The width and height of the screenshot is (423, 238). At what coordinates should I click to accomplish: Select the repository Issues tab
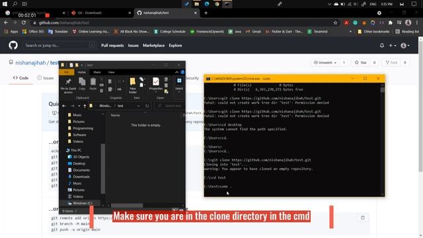pyautogui.click(x=46, y=78)
